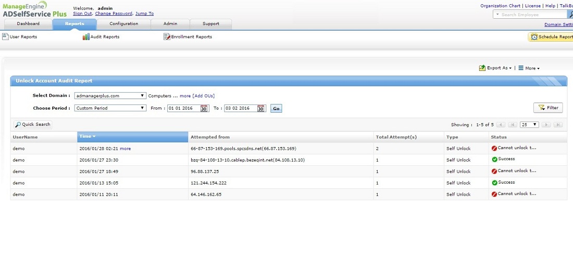Click the Help link
This screenshot has height=266, width=573.
[x=551, y=6]
